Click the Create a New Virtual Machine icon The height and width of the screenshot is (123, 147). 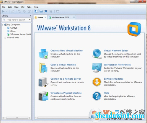point(43,54)
